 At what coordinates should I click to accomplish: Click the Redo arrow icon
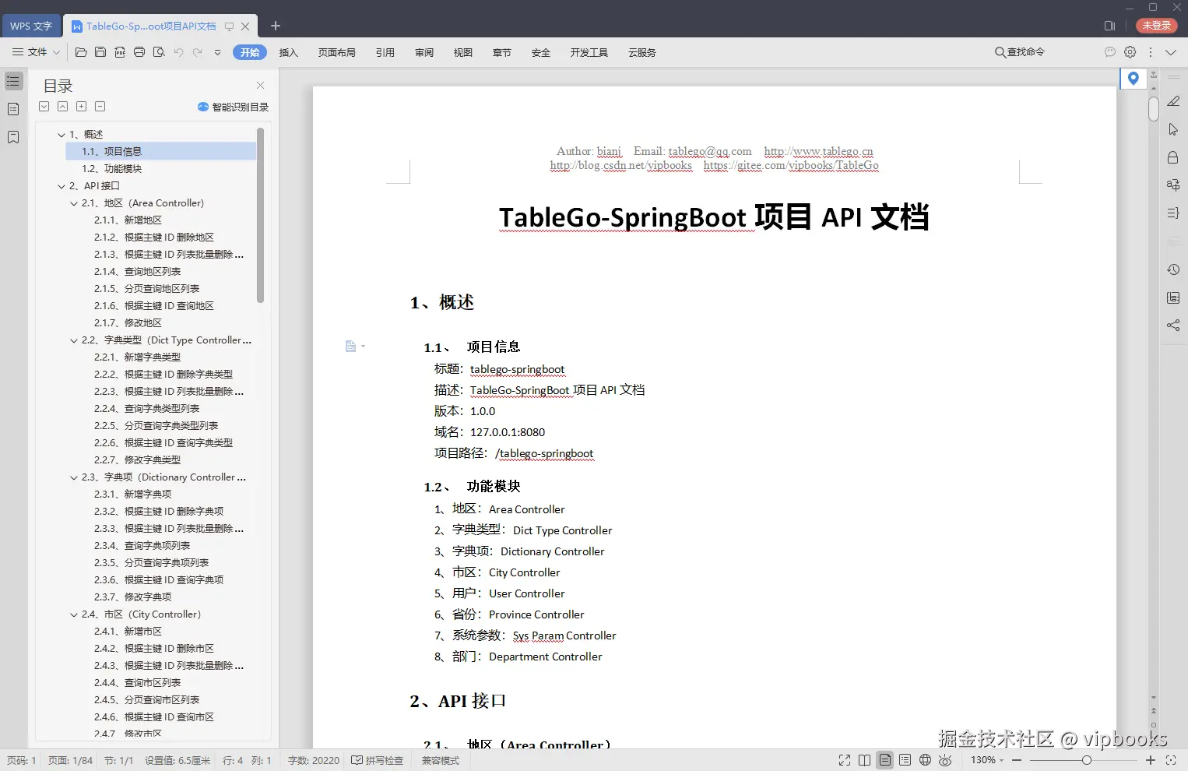198,52
